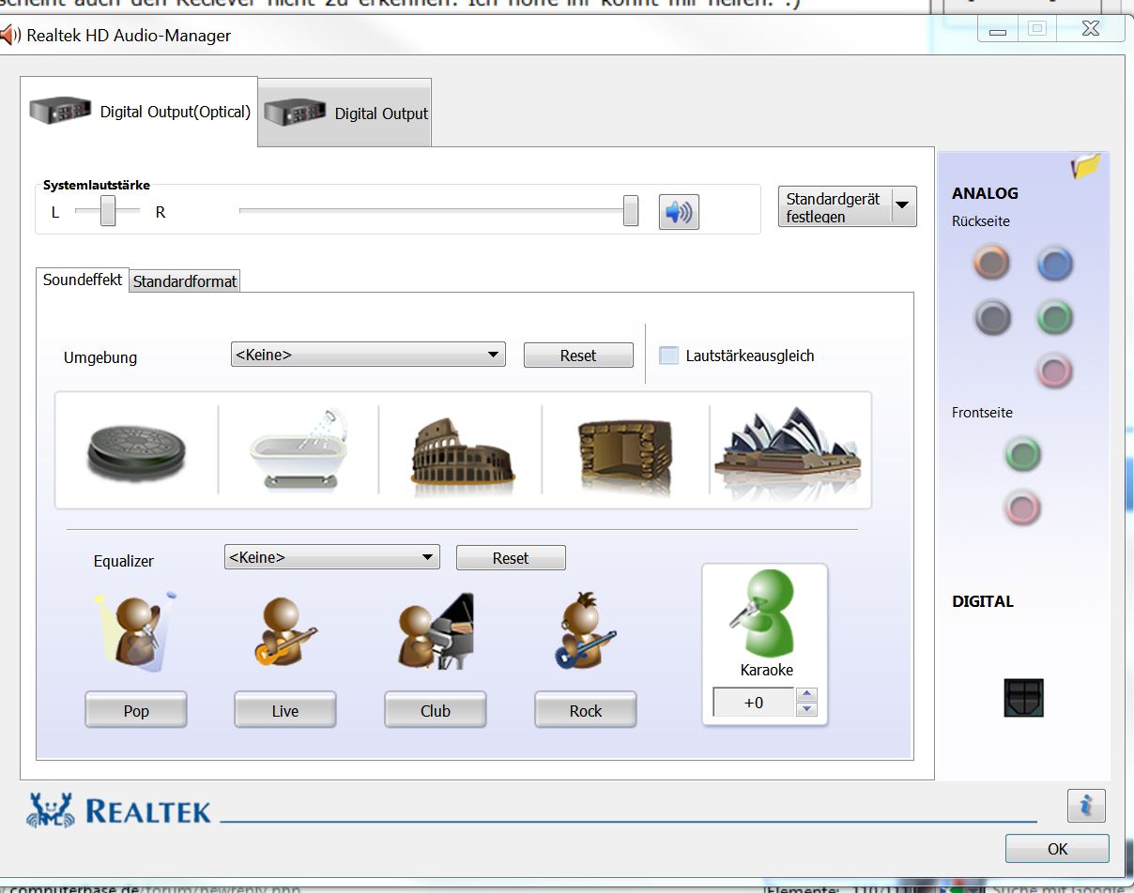Click the Live guitarist equalizer icon
The width and height of the screenshot is (1134, 893).
pos(284,632)
